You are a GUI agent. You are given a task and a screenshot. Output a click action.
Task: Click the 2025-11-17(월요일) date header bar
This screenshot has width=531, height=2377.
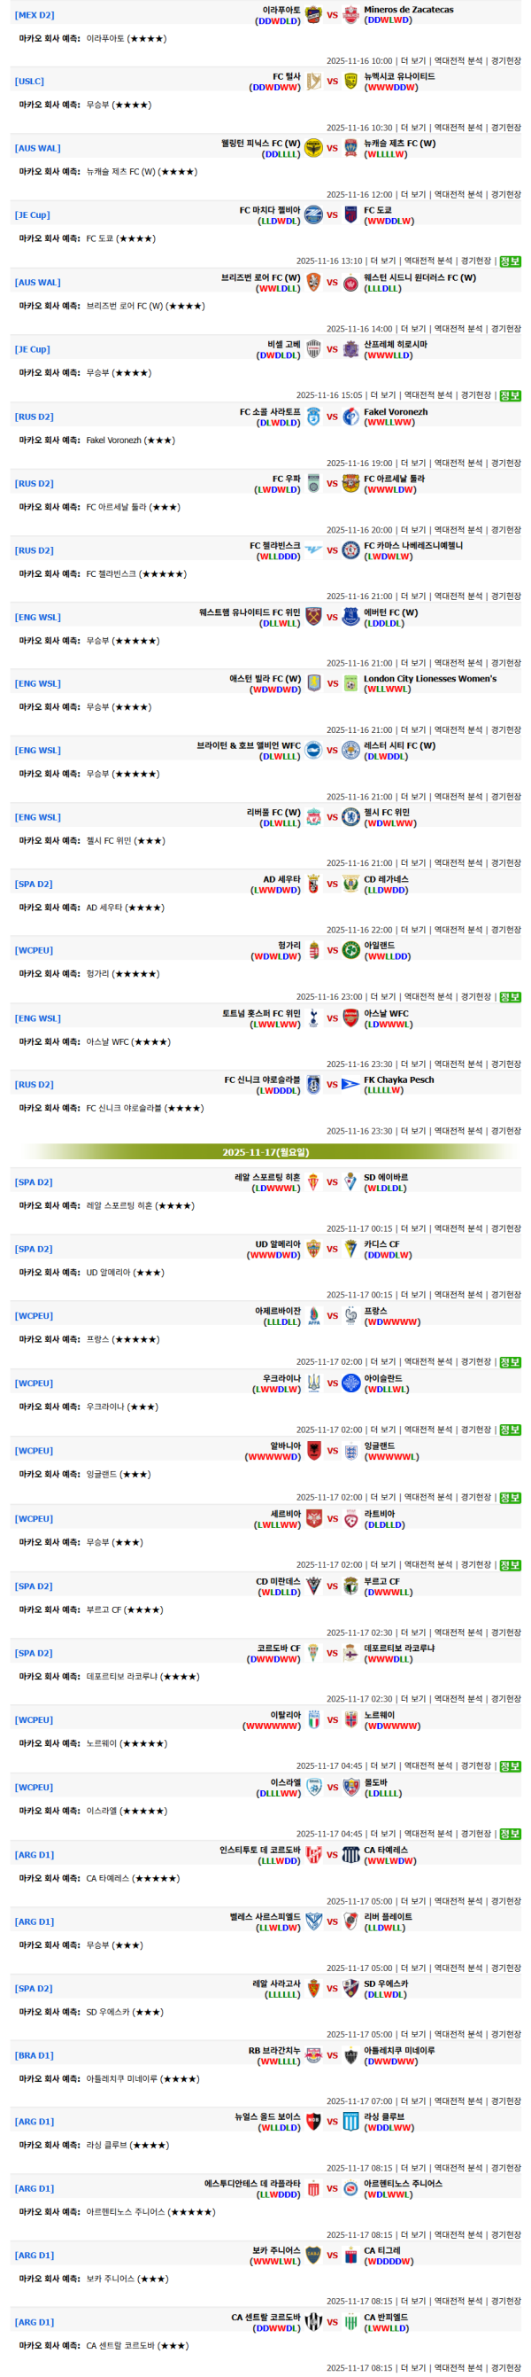point(265,1151)
